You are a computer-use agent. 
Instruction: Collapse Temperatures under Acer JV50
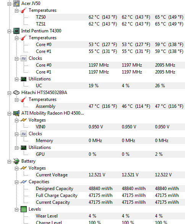pyautogui.click(x=17, y=11)
